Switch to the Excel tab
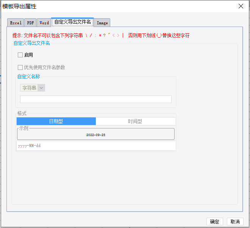The width and height of the screenshot is (250, 228). (16, 23)
